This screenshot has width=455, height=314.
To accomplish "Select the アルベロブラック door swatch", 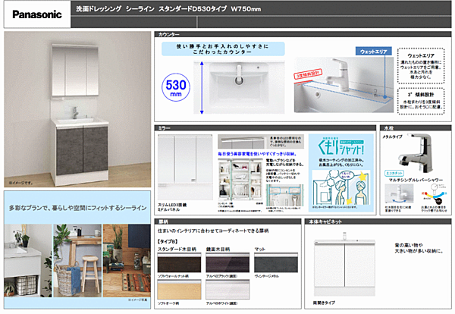I will (x=227, y=262).
